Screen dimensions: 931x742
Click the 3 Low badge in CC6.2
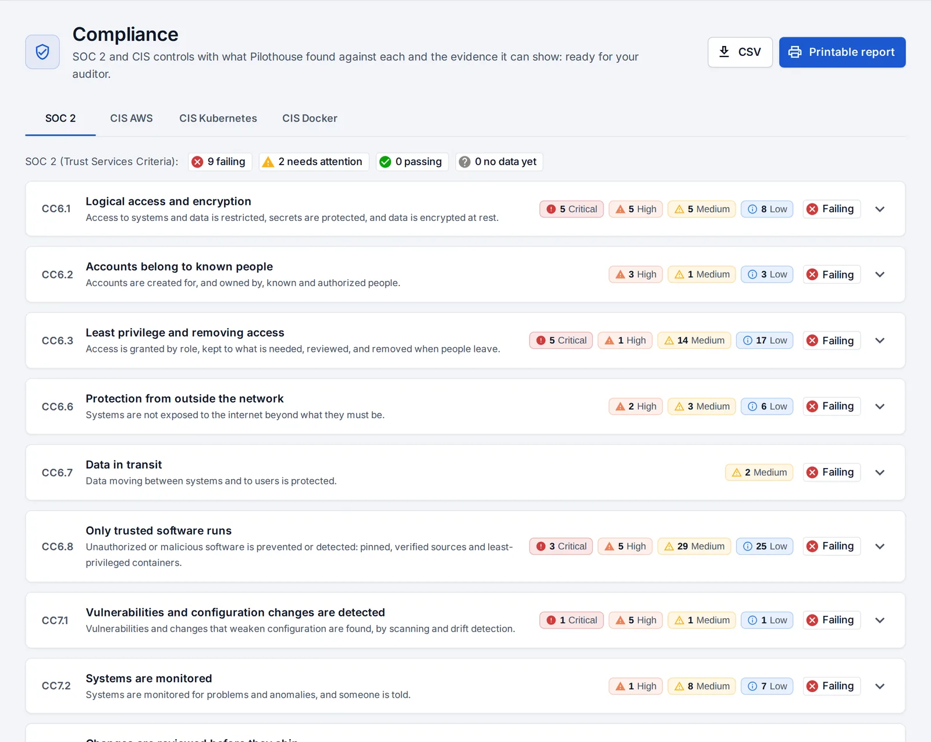coord(767,274)
